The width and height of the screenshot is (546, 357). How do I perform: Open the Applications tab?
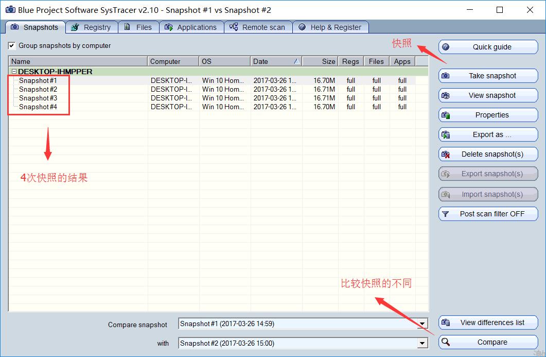(191, 27)
